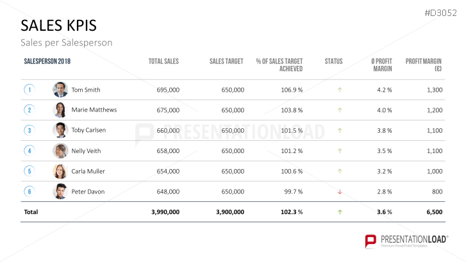Click Carla Muller's green status arrow
This screenshot has height=262, width=466.
[340, 171]
